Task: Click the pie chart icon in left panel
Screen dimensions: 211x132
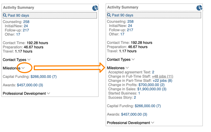Action: click(x=95, y=8)
